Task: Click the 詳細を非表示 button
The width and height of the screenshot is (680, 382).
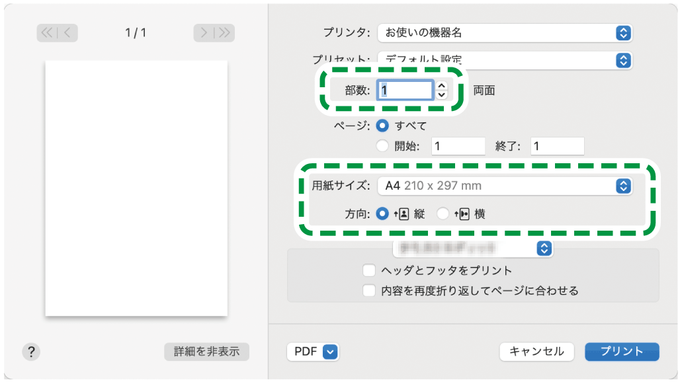Action: tap(206, 352)
